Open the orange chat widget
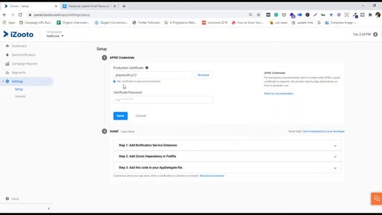Image resolution: width=382 pixels, height=215 pixels. coord(377,199)
